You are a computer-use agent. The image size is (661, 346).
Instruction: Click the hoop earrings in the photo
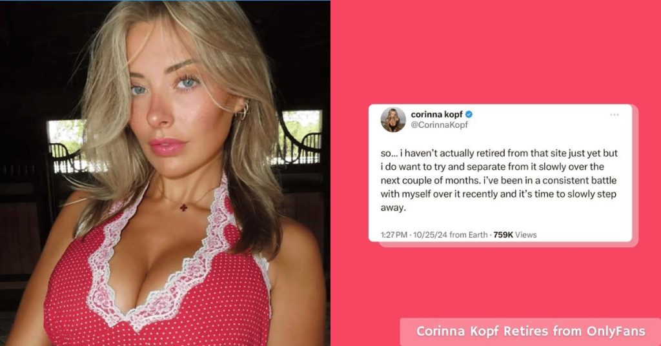243,112
